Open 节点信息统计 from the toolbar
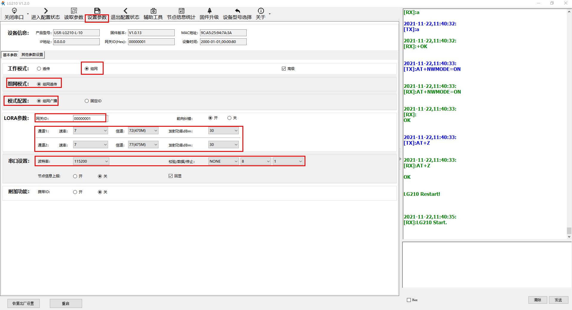Screen dimensions: 572x310 tap(181, 11)
